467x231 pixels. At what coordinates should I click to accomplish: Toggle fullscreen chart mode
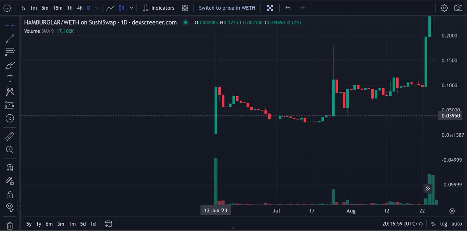point(270,8)
